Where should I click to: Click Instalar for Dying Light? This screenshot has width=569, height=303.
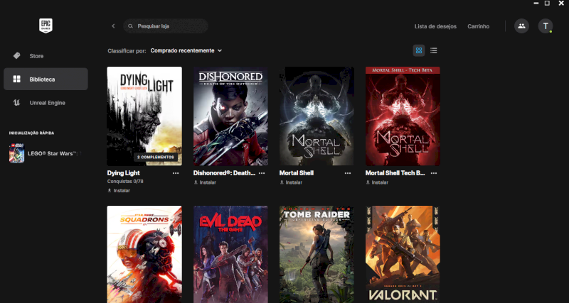[119, 190]
